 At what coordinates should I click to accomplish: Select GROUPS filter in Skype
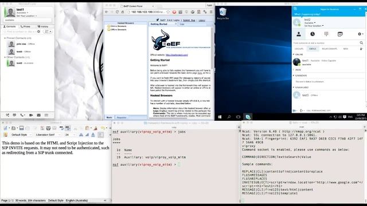click(299, 49)
